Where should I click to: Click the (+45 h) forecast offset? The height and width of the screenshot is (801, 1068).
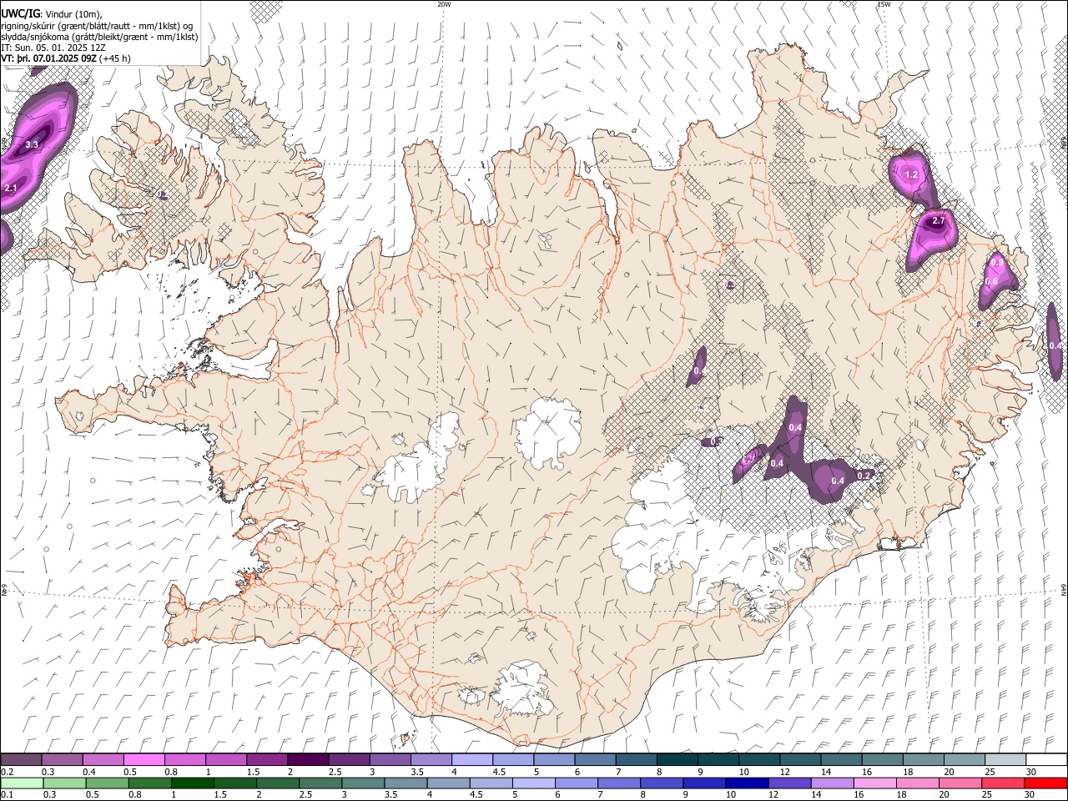coord(115,58)
